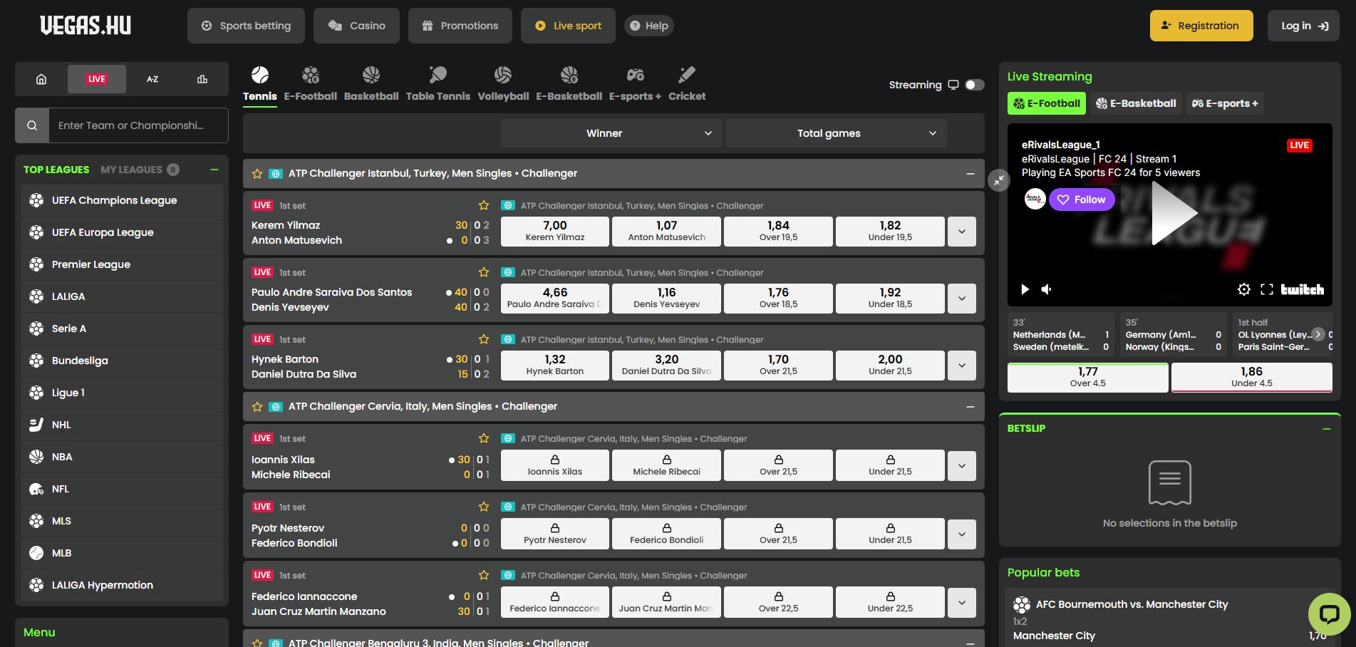1356x647 pixels.
Task: Open the Promotions menu
Action: pos(460,26)
